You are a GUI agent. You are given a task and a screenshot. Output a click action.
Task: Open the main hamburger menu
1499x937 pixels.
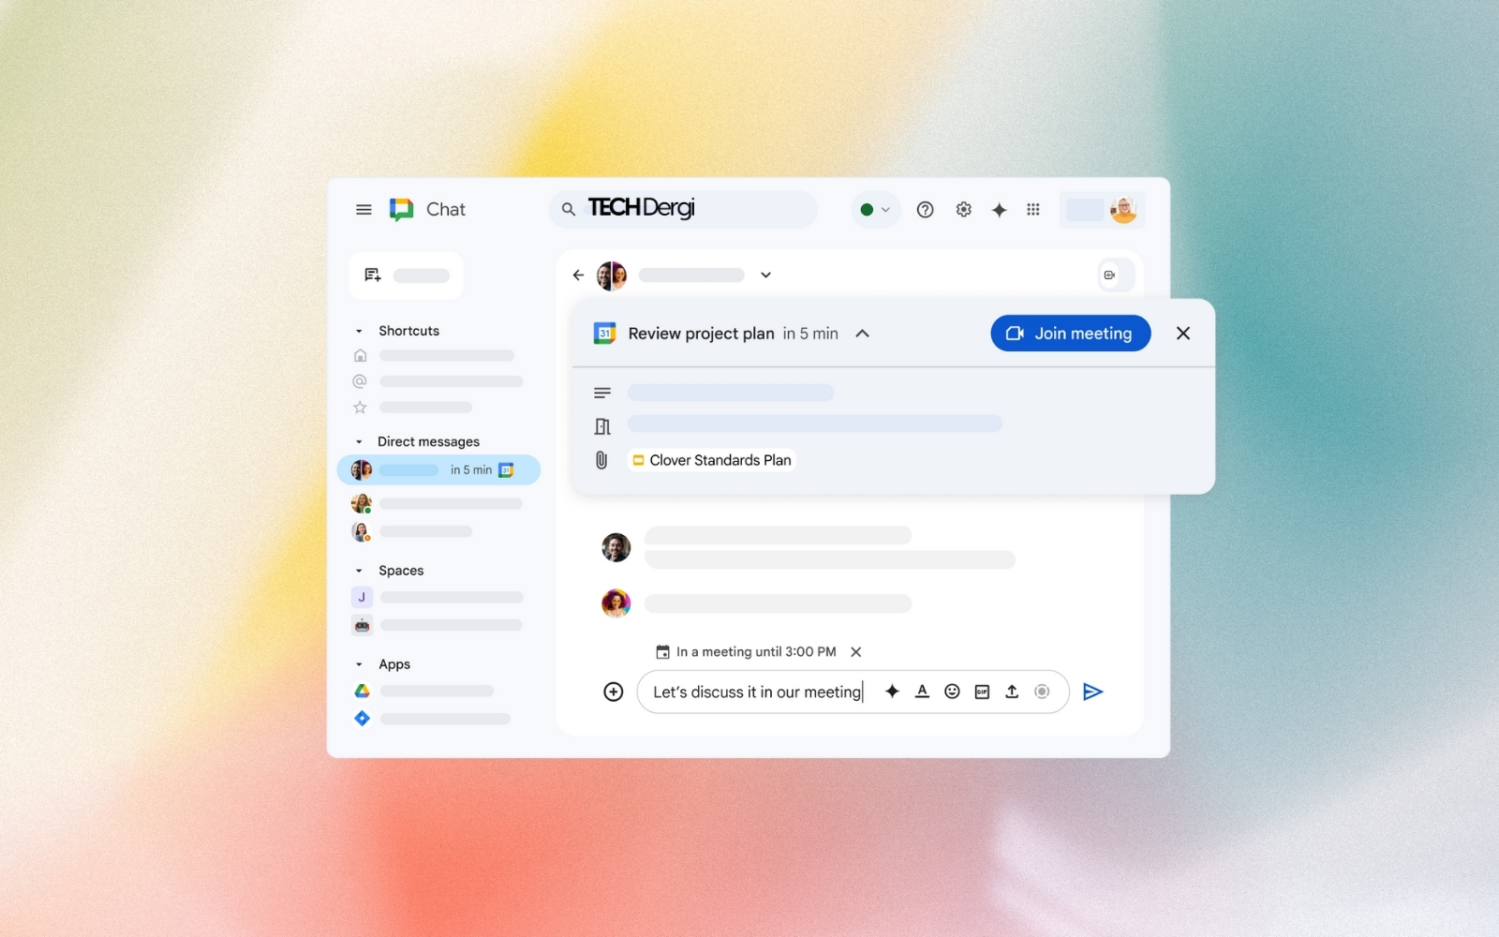click(364, 209)
